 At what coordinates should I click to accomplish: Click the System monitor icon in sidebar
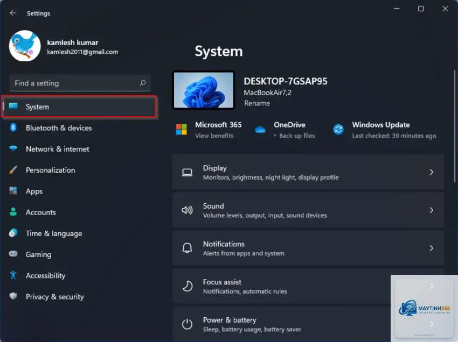tap(13, 106)
